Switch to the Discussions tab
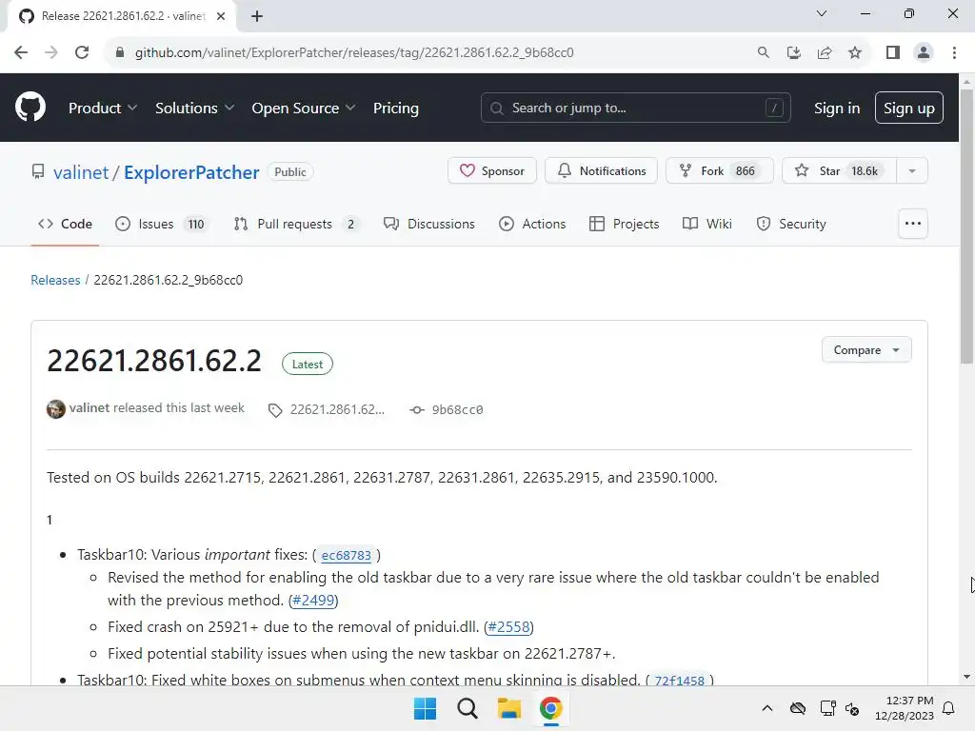 tap(429, 224)
